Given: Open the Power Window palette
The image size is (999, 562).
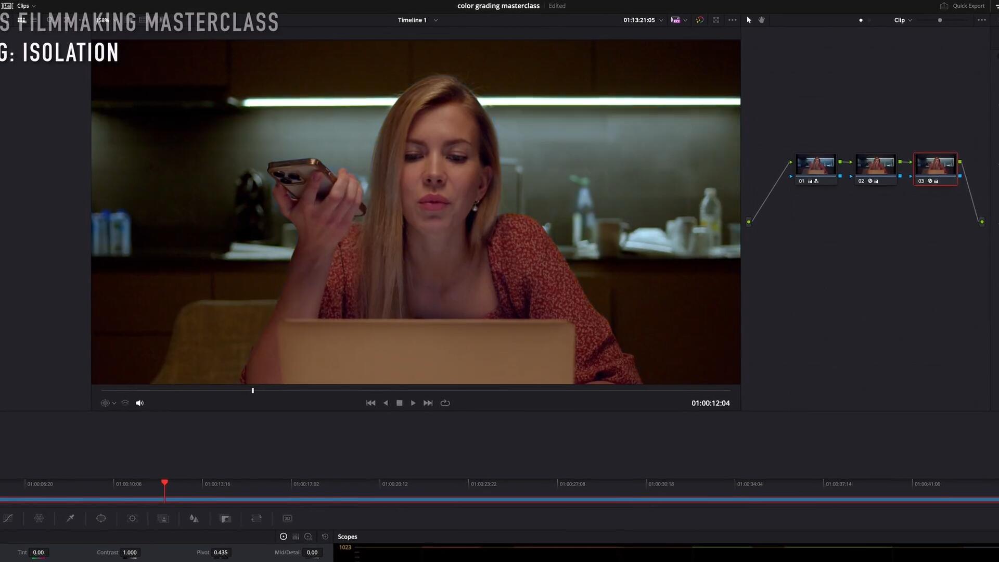Looking at the screenshot, I should tap(101, 518).
